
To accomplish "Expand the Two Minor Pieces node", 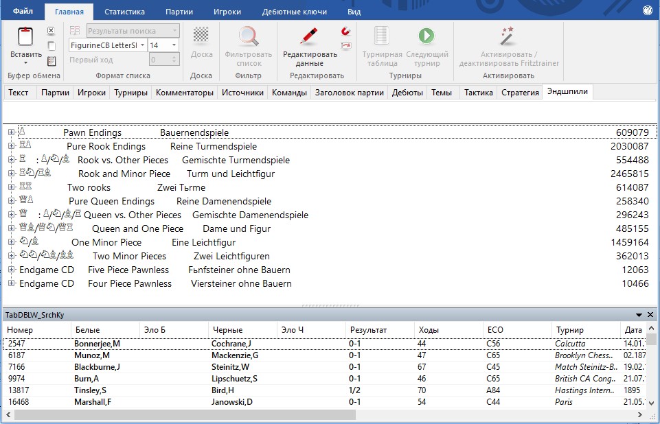I will [x=11, y=256].
